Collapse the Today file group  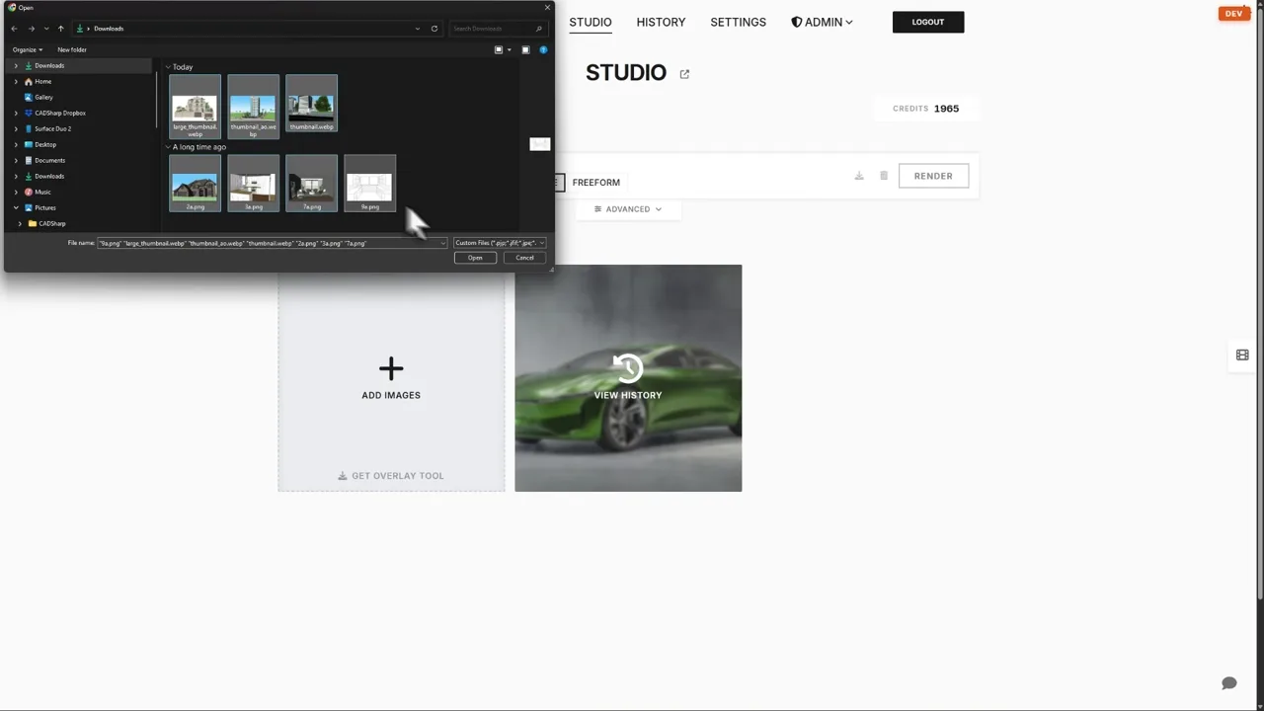point(168,67)
